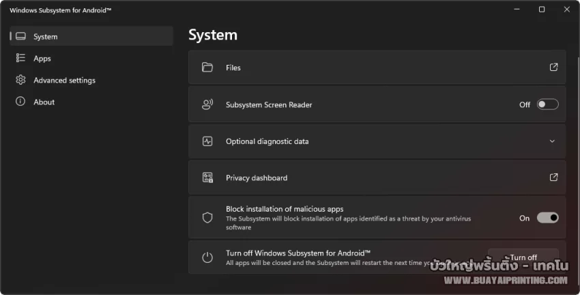Click the Files row label
This screenshot has width=580, height=295.
tap(233, 68)
